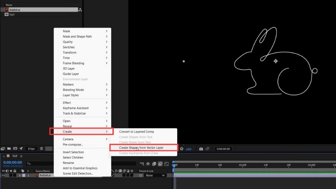Click viewer preview time 0:00:00:00
Image resolution: width=336 pixels, height=189 pixels.
tap(223, 149)
